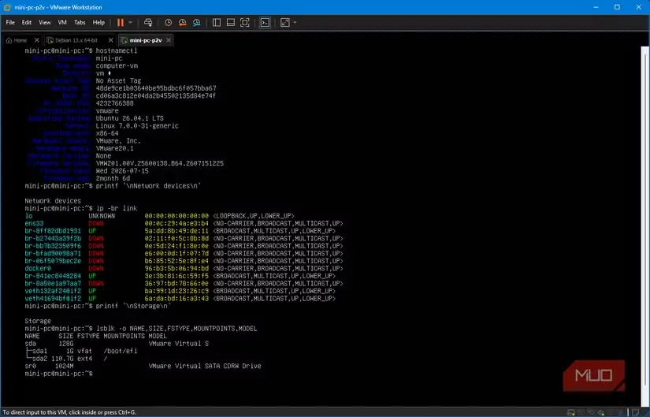Toggle the library sidebar panel
This screenshot has height=417, width=650.
coord(217,22)
